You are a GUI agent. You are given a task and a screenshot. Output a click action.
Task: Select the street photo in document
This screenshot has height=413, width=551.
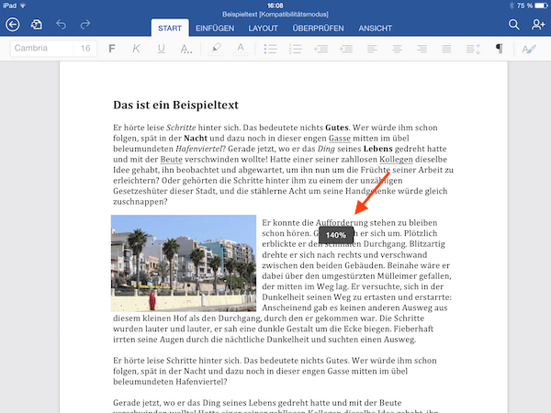coord(184,263)
